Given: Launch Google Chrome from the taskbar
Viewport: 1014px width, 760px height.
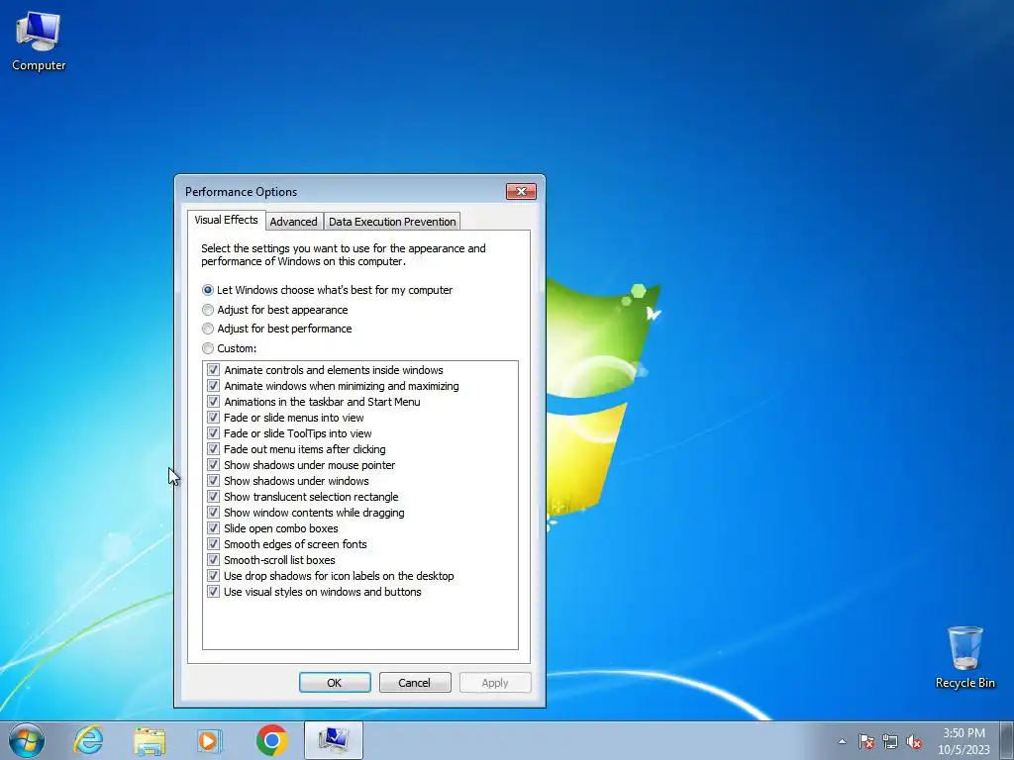Looking at the screenshot, I should 271,740.
